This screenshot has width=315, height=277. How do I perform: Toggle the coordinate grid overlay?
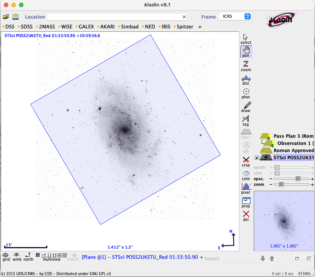coord(6,257)
